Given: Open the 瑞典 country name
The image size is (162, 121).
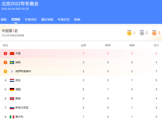Looking at the screenshot, I should pos(18,62).
